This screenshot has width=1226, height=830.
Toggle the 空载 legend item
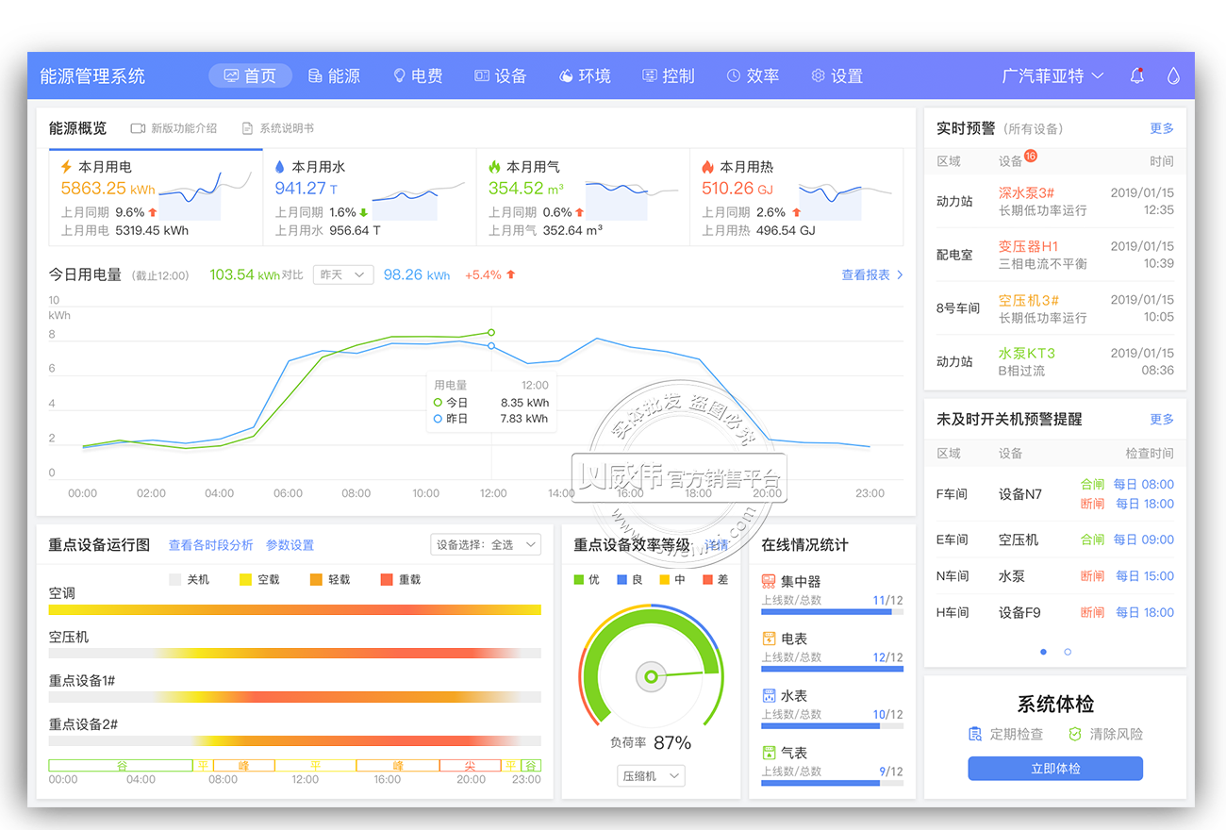click(x=259, y=580)
